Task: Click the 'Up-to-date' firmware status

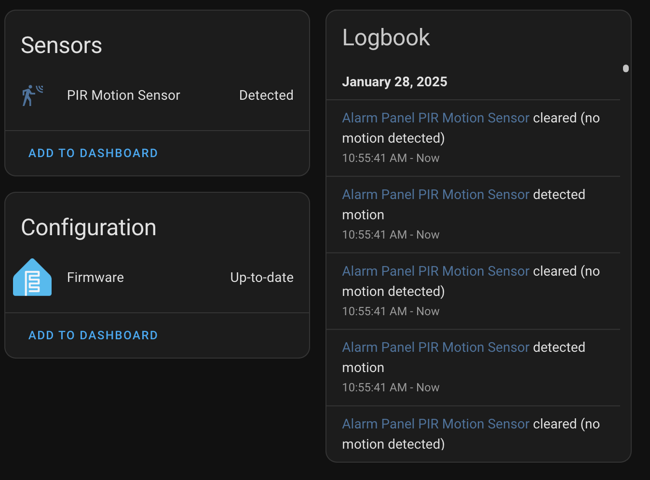Action: tap(262, 278)
